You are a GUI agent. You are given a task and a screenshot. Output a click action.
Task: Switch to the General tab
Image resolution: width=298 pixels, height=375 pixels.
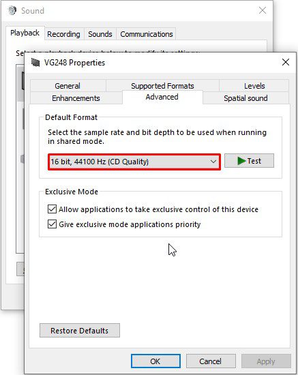pos(68,86)
